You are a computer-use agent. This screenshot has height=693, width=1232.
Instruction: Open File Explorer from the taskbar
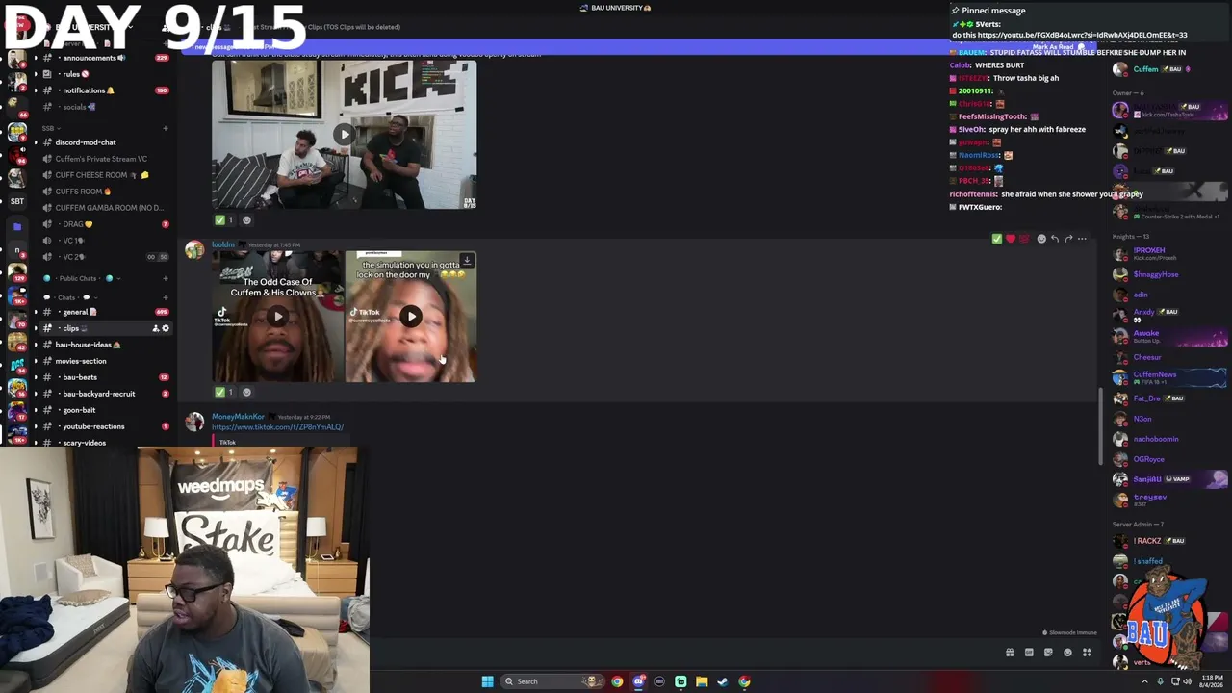(702, 681)
